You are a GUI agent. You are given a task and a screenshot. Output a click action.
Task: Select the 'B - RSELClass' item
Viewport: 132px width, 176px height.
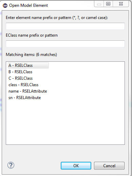tap(20, 72)
